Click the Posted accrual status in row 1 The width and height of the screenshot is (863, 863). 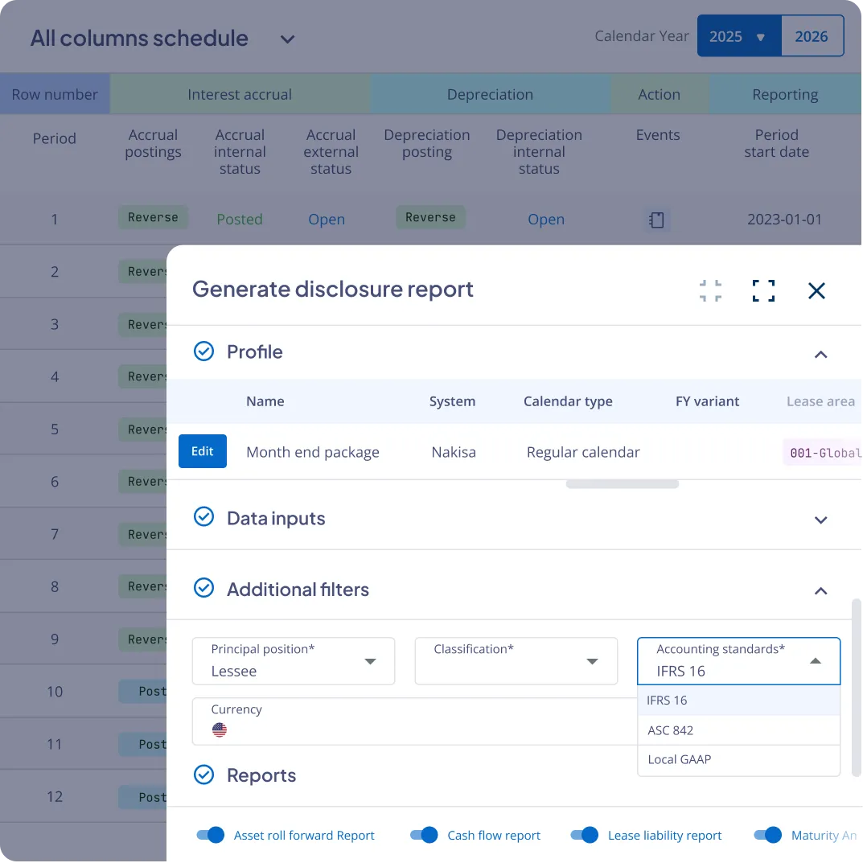[x=240, y=219]
